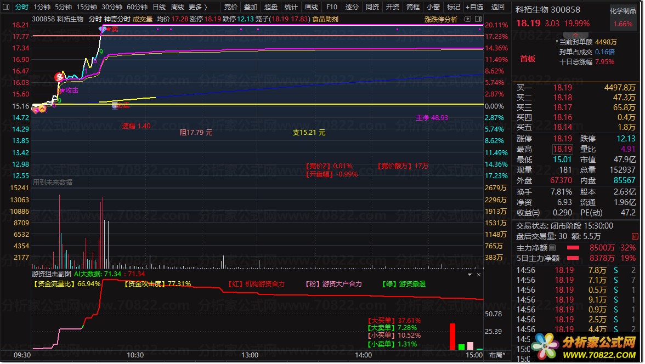Image resolution: width=645 pixels, height=364 pixels.
Task: Collapse the limit-up info panel chevron
Action: point(575,35)
